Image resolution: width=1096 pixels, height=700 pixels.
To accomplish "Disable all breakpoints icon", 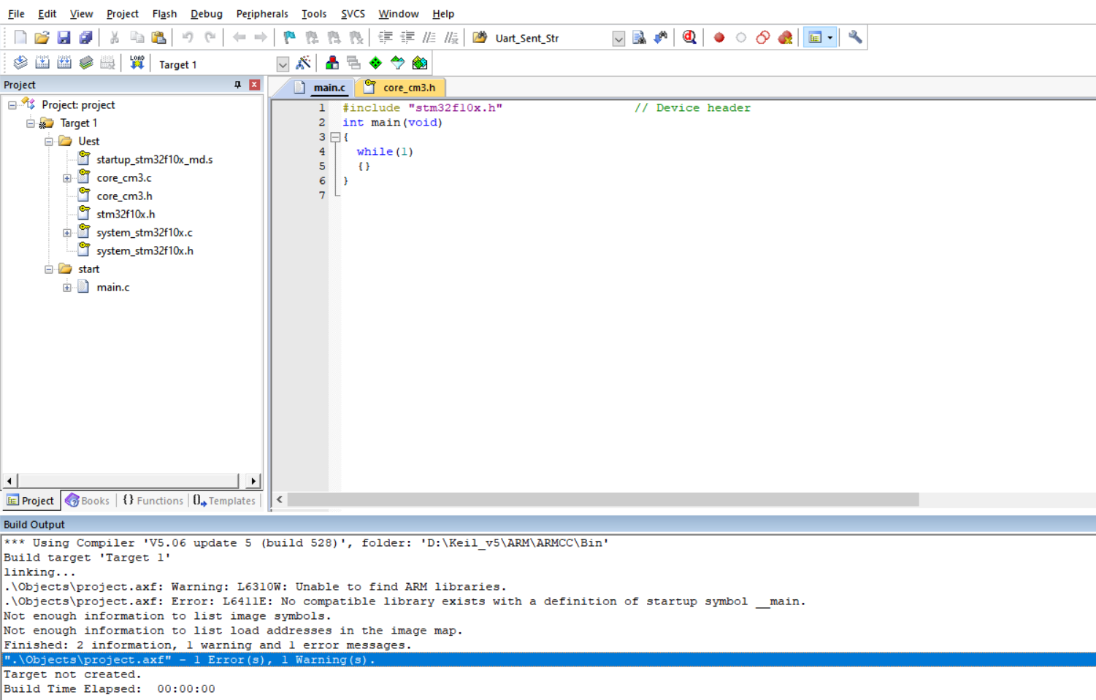I will click(x=763, y=37).
